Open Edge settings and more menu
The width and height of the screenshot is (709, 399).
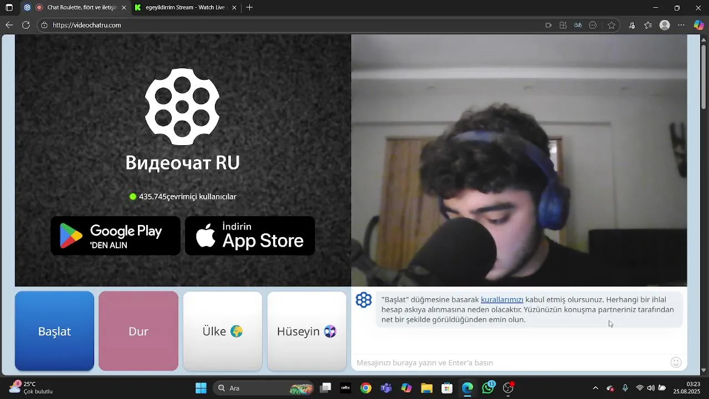(x=681, y=25)
